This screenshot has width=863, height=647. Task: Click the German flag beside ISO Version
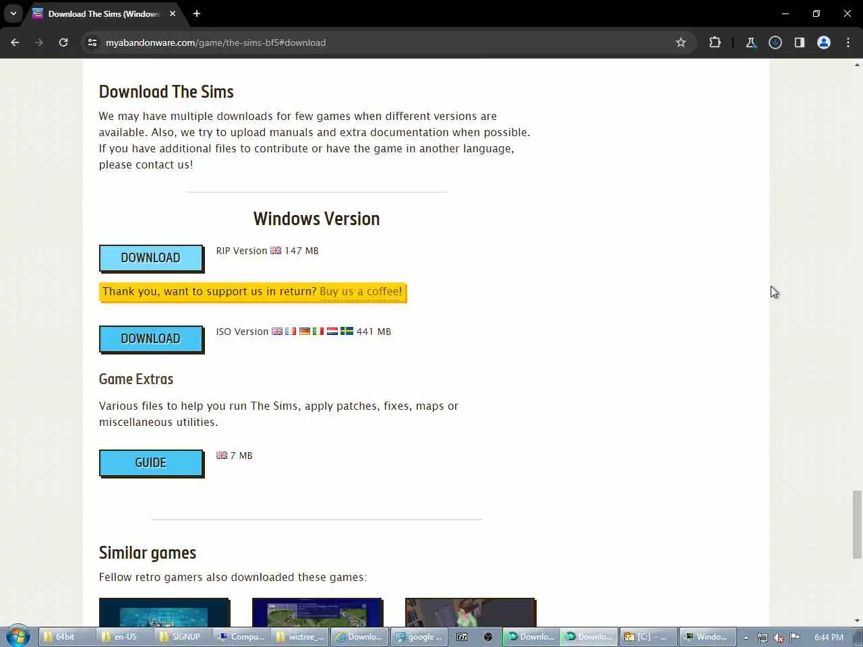(305, 332)
